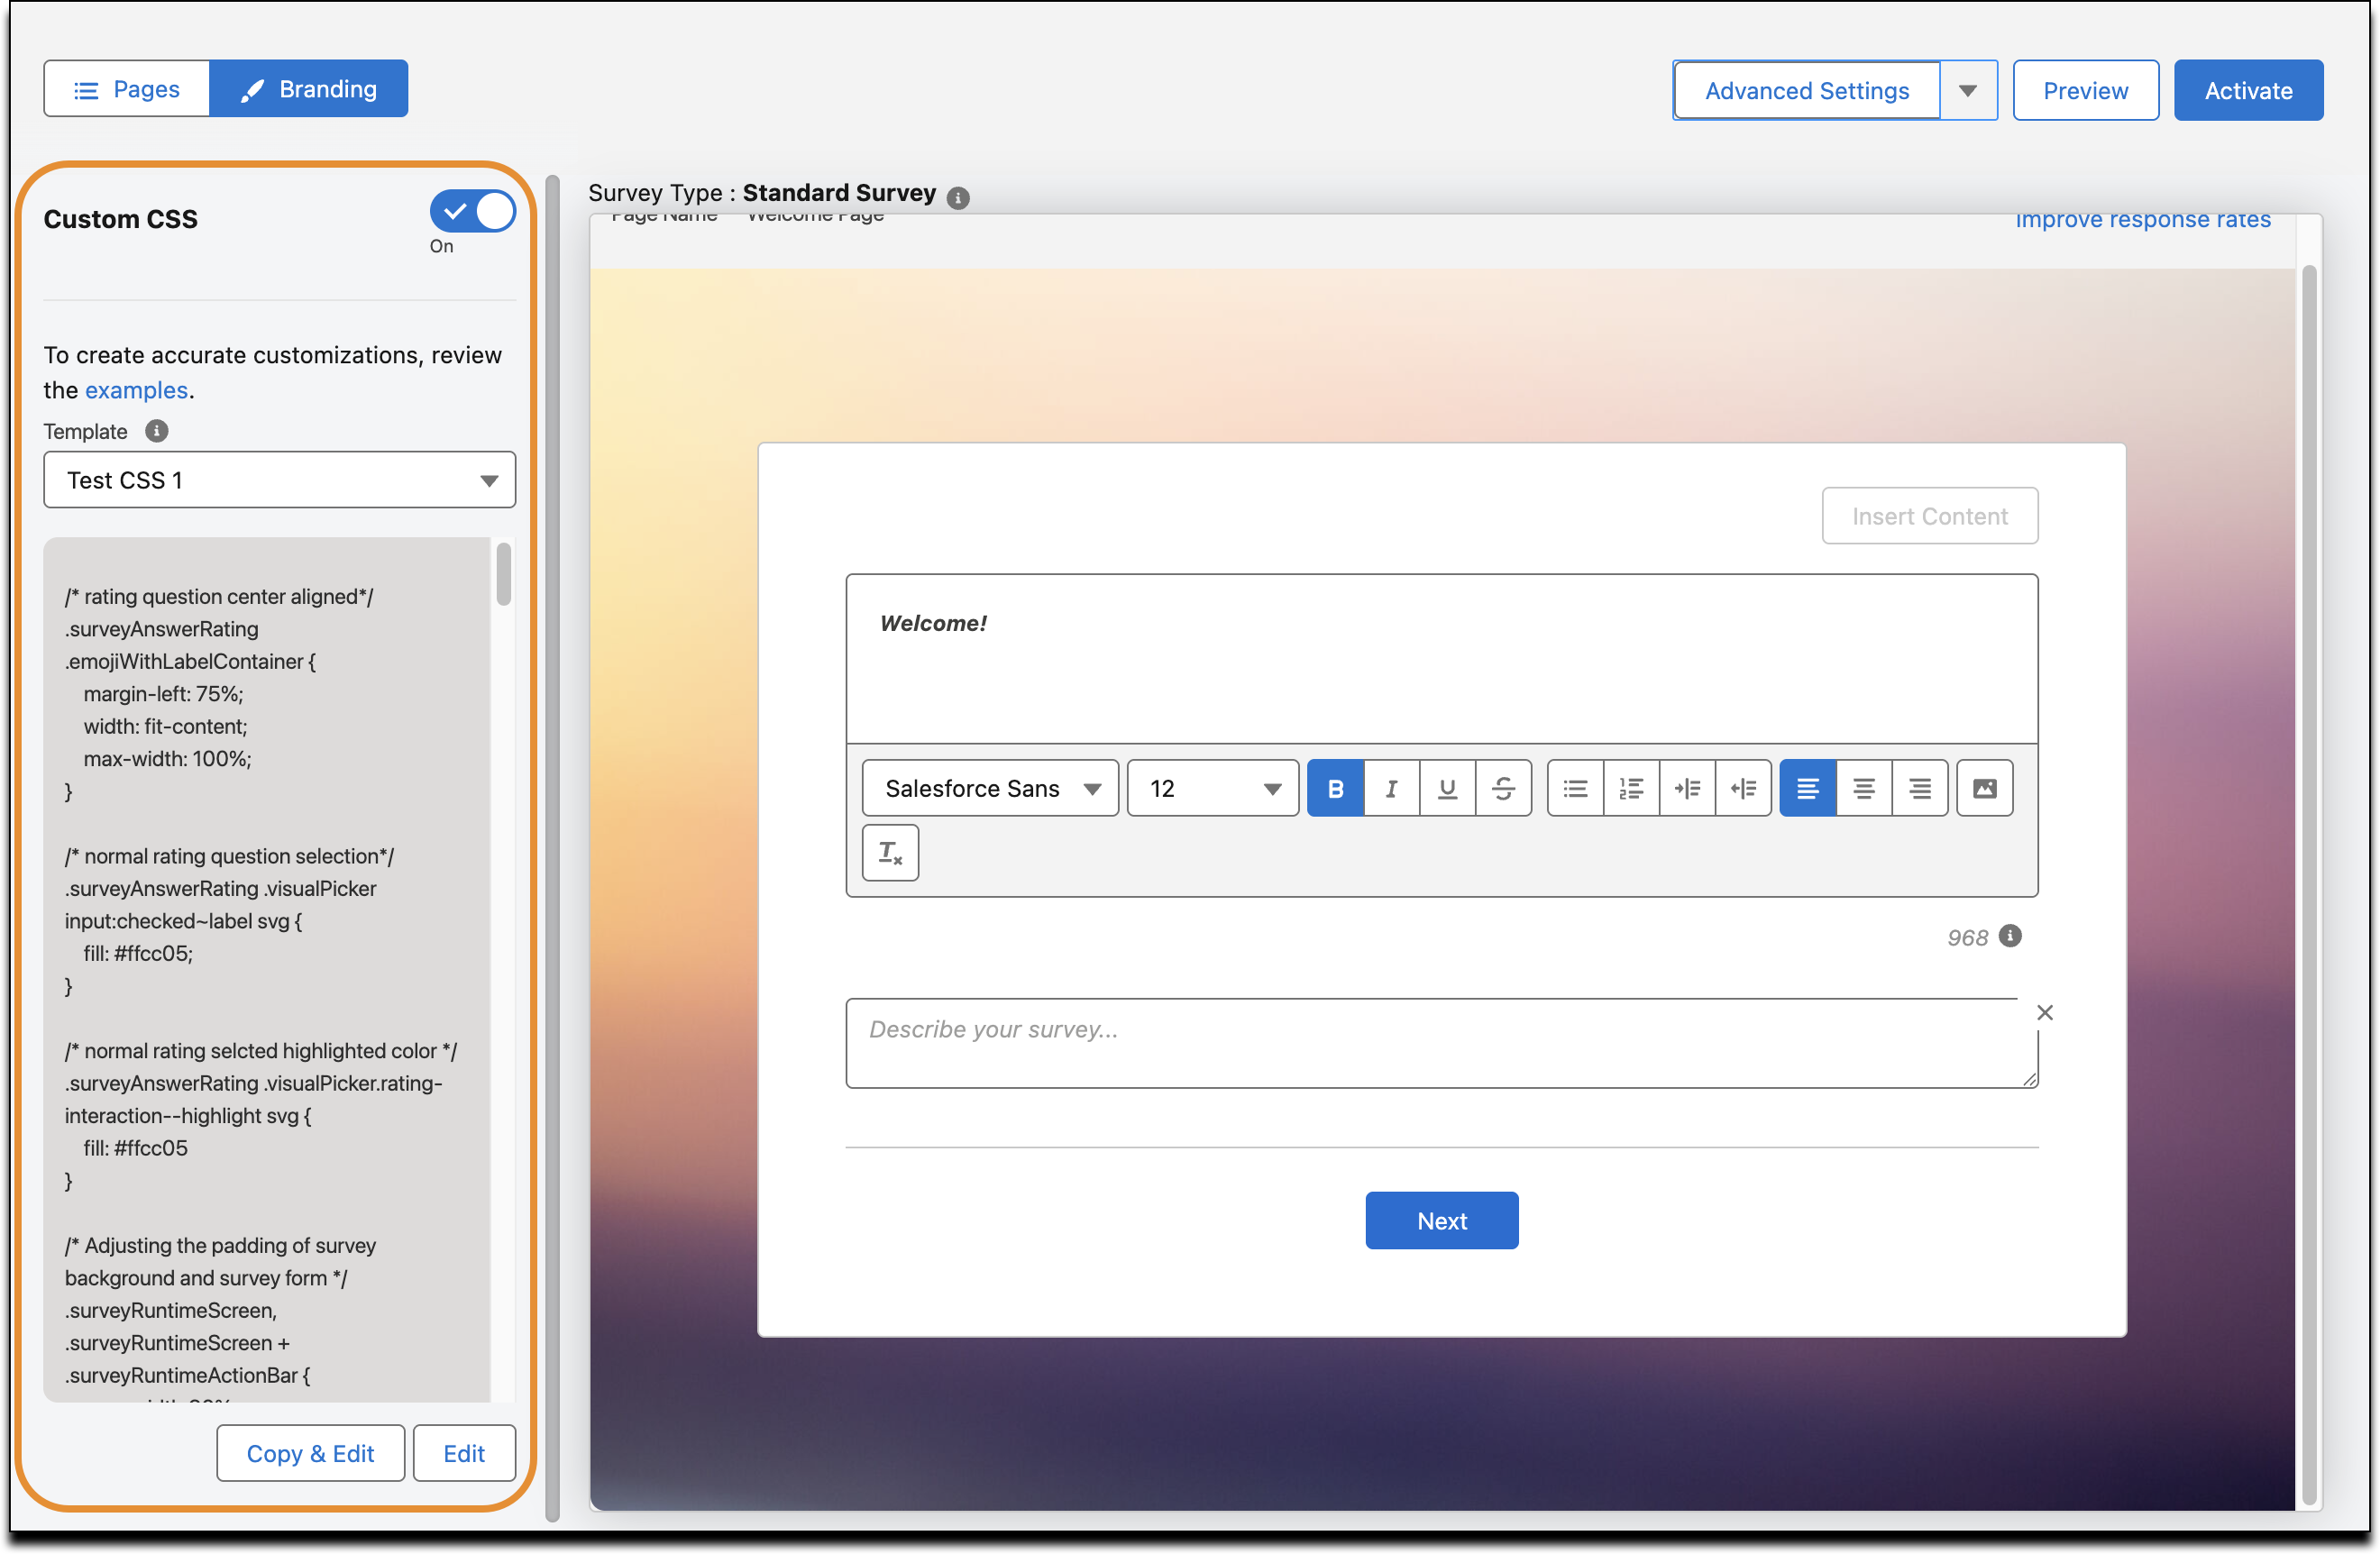
Task: Expand the Advanced Settings arrow menu
Action: (x=1967, y=90)
